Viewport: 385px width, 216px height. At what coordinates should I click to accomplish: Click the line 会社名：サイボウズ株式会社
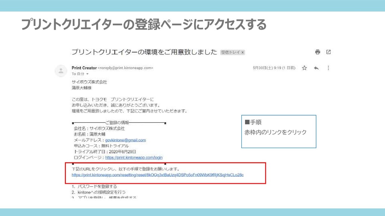[x=99, y=128]
